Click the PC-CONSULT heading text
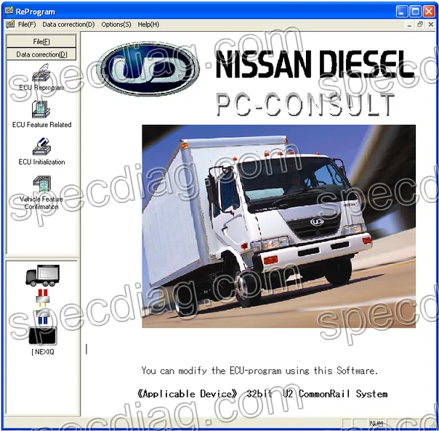439x431 pixels. (305, 104)
